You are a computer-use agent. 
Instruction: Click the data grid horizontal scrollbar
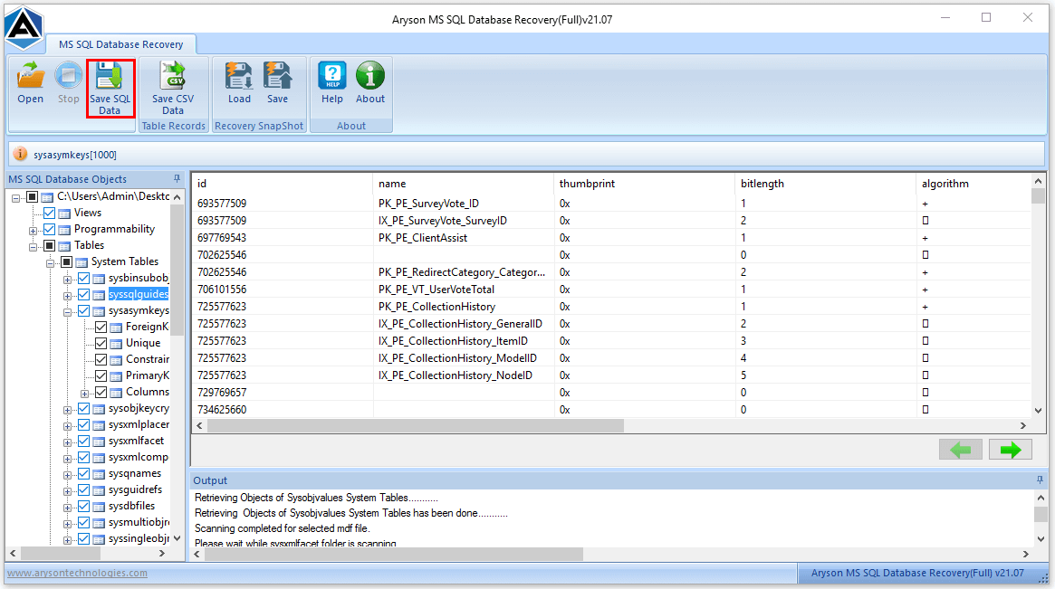[x=416, y=425]
